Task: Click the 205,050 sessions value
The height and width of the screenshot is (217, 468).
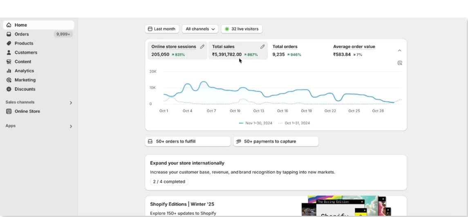Action: [x=160, y=55]
